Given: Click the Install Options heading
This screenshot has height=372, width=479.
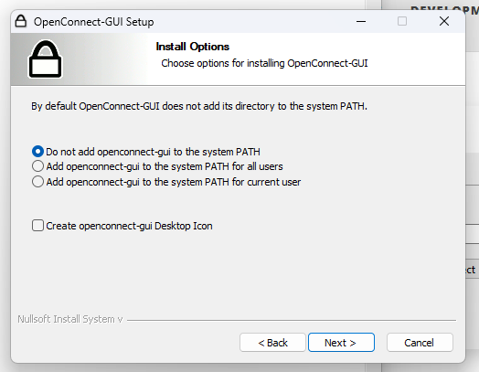Looking at the screenshot, I should (x=193, y=47).
